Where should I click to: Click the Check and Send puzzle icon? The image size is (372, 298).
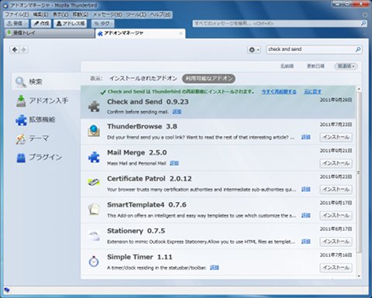pos(94,106)
